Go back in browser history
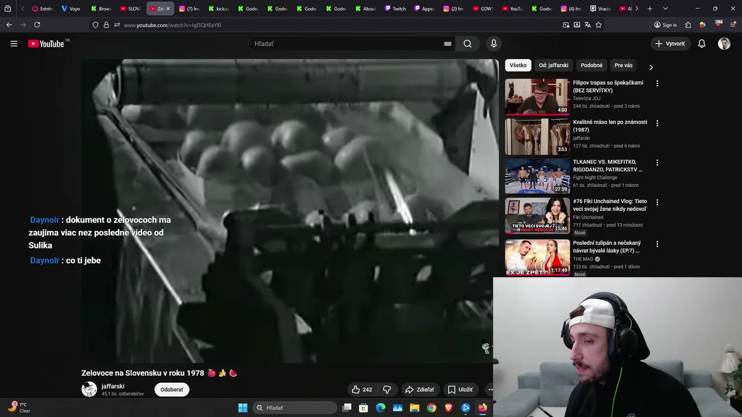Image resolution: width=742 pixels, height=417 pixels. coord(9,25)
